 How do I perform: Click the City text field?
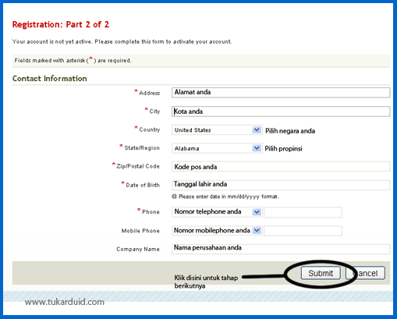(281, 112)
